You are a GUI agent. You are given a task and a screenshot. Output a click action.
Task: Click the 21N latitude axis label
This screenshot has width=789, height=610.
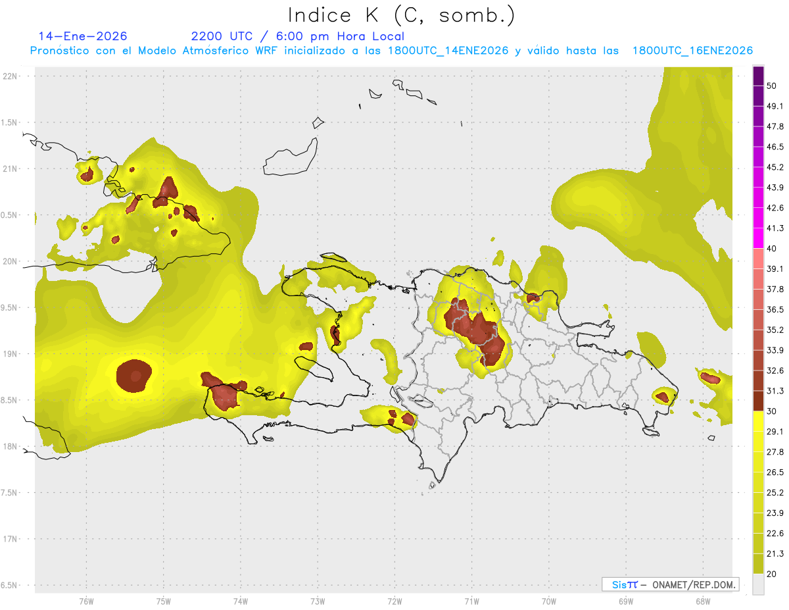[11, 168]
